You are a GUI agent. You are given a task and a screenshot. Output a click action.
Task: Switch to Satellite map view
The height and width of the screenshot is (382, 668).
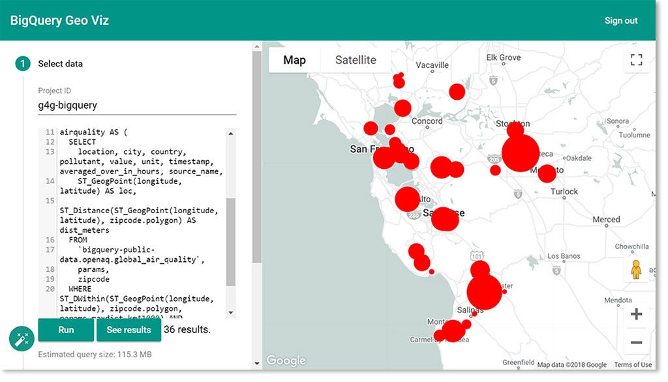coord(356,60)
